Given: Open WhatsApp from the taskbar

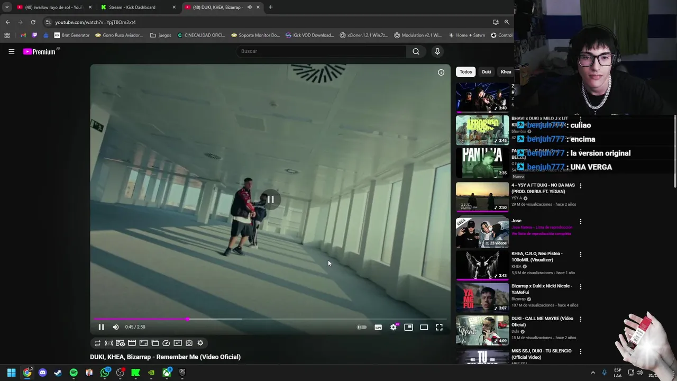Looking at the screenshot, I should tap(105, 373).
